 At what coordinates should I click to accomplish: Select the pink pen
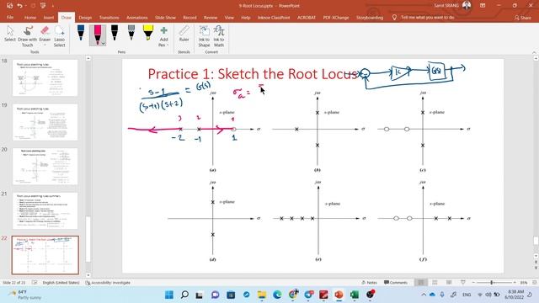point(98,35)
